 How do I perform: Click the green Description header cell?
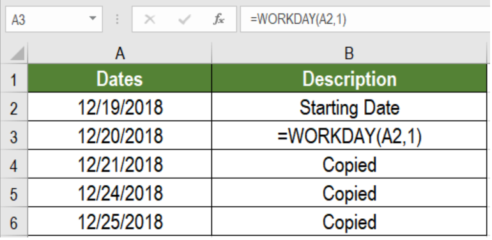(x=350, y=78)
